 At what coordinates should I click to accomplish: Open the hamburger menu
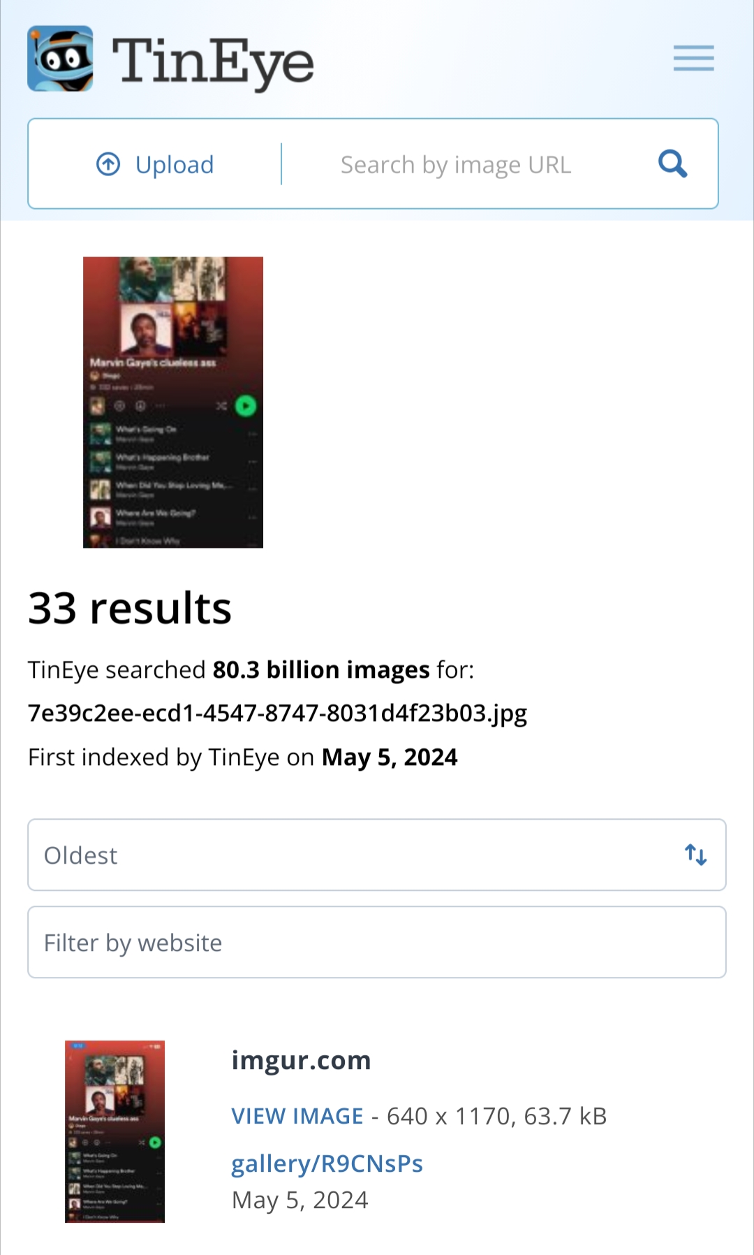[x=693, y=58]
